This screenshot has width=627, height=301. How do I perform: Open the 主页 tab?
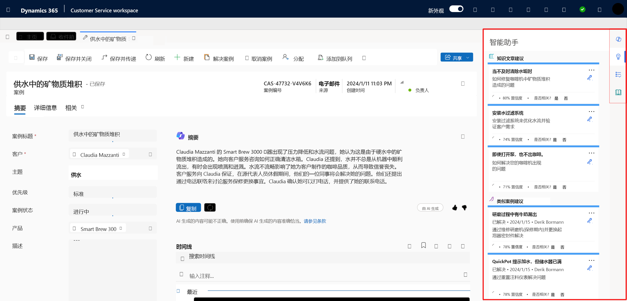(x=30, y=36)
